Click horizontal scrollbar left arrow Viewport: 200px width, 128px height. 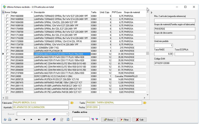tap(3, 98)
